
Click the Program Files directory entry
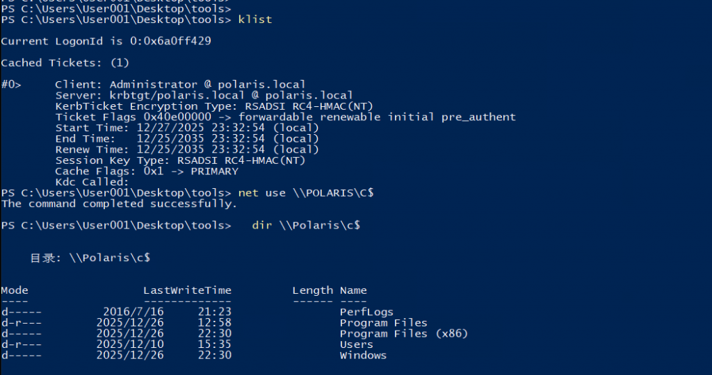tap(383, 323)
